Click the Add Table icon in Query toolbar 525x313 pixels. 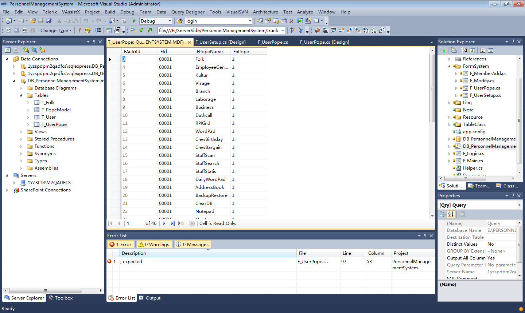click(109, 31)
